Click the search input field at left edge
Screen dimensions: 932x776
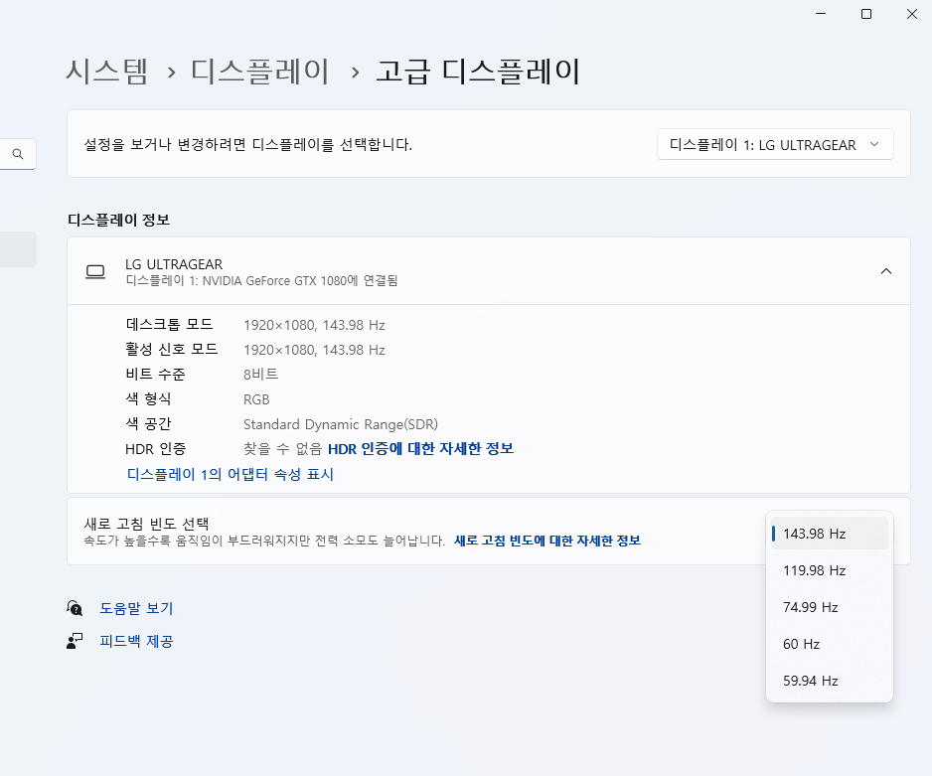[18, 154]
